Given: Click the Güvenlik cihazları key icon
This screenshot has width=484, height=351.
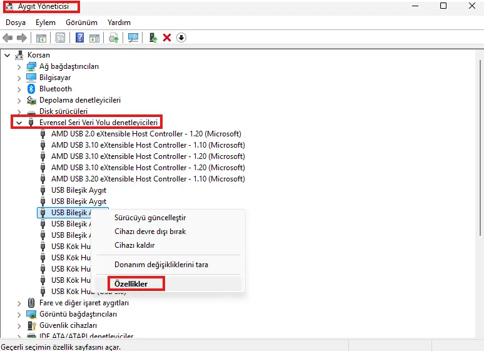Looking at the screenshot, I should click(x=31, y=325).
